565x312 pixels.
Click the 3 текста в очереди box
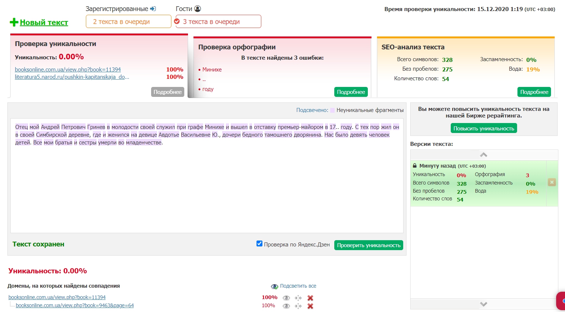218,21
